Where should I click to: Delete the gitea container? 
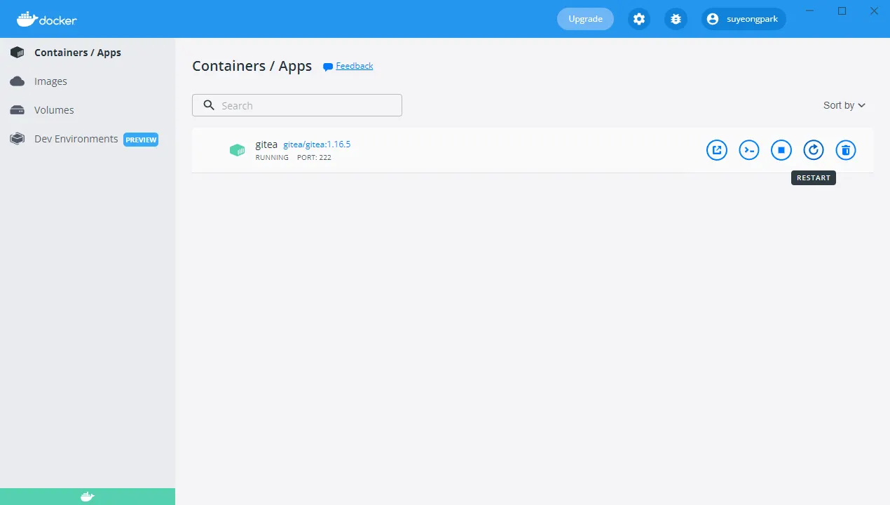click(x=846, y=150)
